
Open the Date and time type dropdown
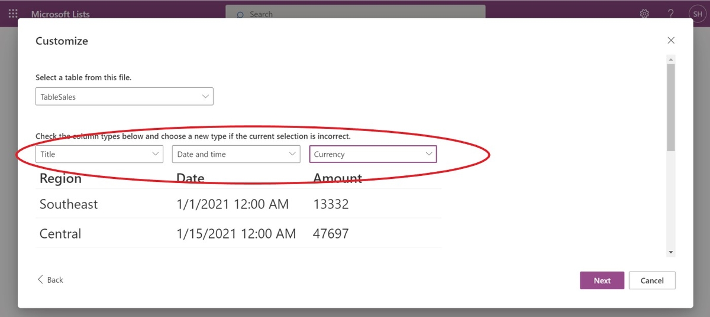pos(236,154)
